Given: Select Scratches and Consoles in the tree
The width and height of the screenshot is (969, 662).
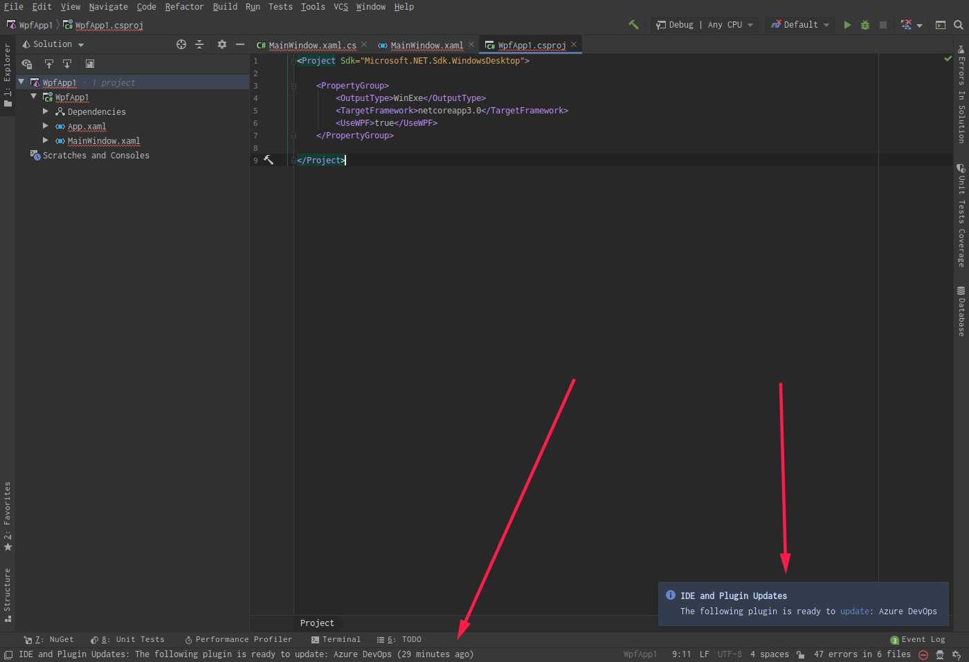Looking at the screenshot, I should [x=96, y=156].
